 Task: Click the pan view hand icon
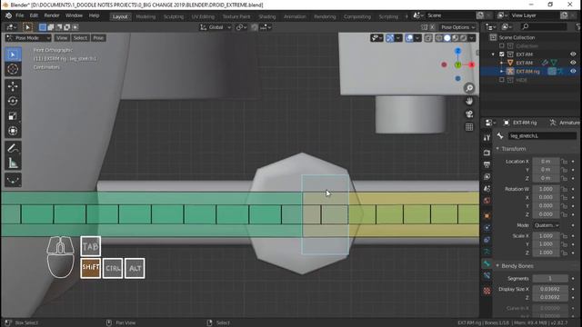click(x=469, y=101)
